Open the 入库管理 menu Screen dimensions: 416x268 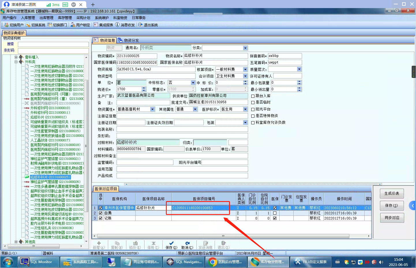[x=28, y=18]
